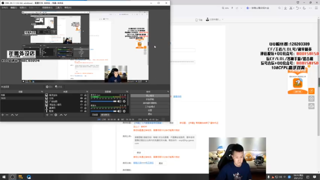Mute the second mixer channel speaker icon

pos(119,111)
